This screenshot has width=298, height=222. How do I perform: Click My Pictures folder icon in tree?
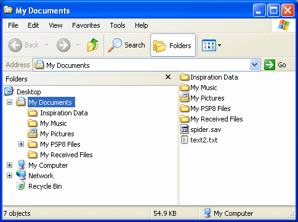click(33, 133)
